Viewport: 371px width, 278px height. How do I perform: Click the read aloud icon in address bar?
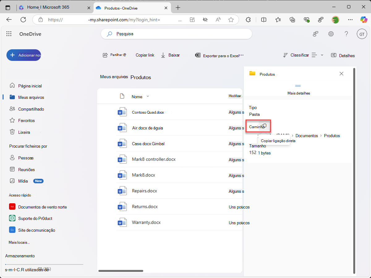[218, 20]
